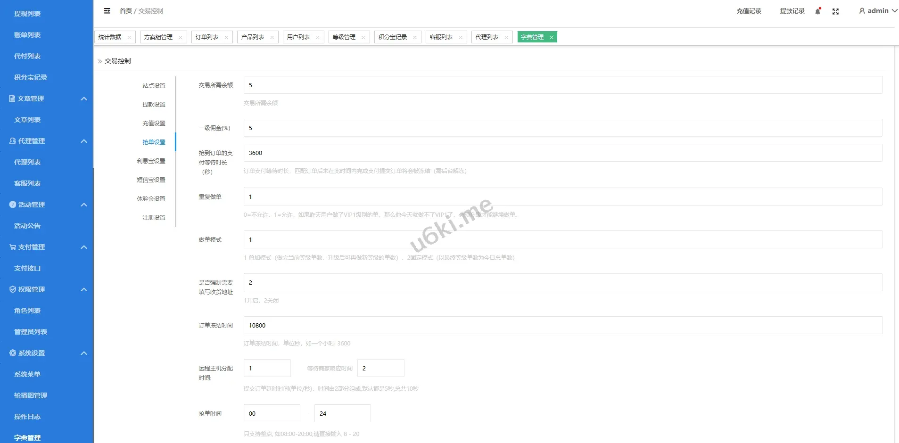The image size is (899, 443).
Task: Collapse the 活动管理 section
Action: 84,204
